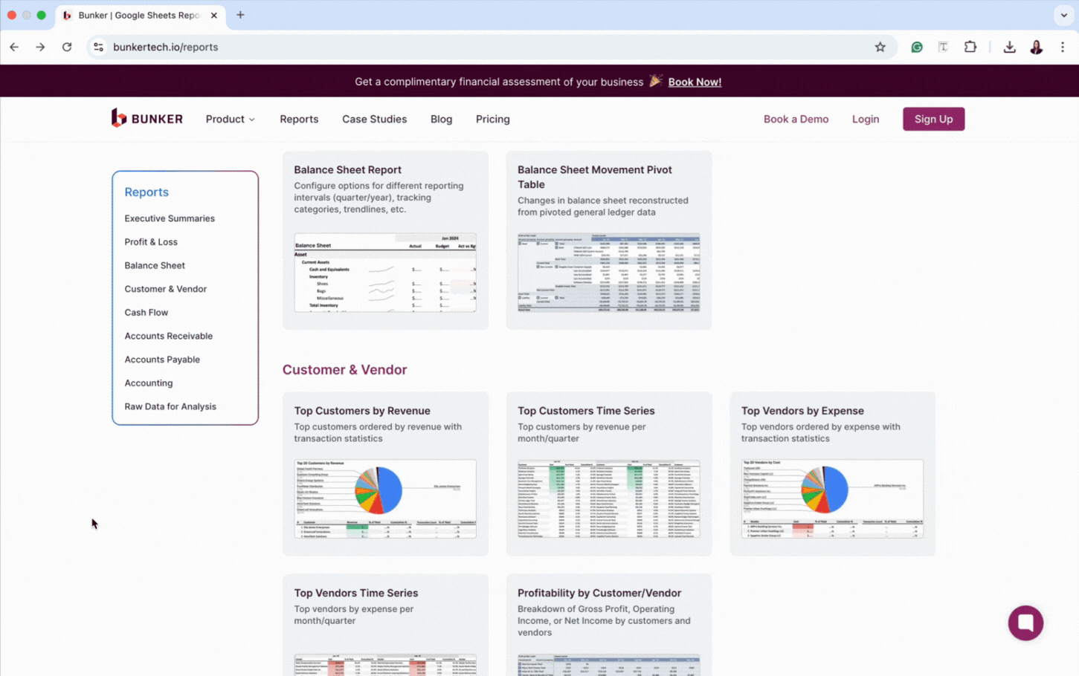The width and height of the screenshot is (1079, 676).
Task: Open Case Studies in the navigation
Action: [374, 119]
